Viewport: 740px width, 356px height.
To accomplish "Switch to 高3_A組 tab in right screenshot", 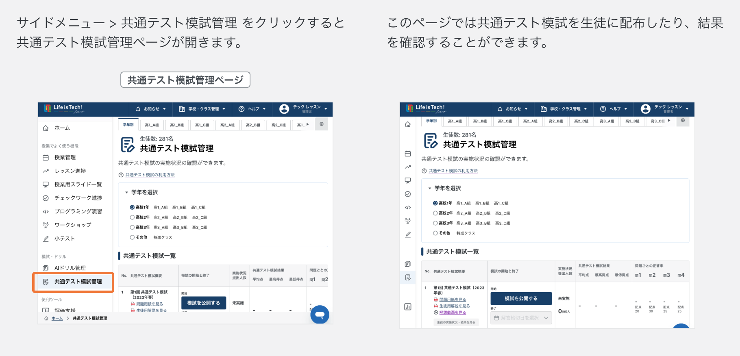I will tap(607, 121).
